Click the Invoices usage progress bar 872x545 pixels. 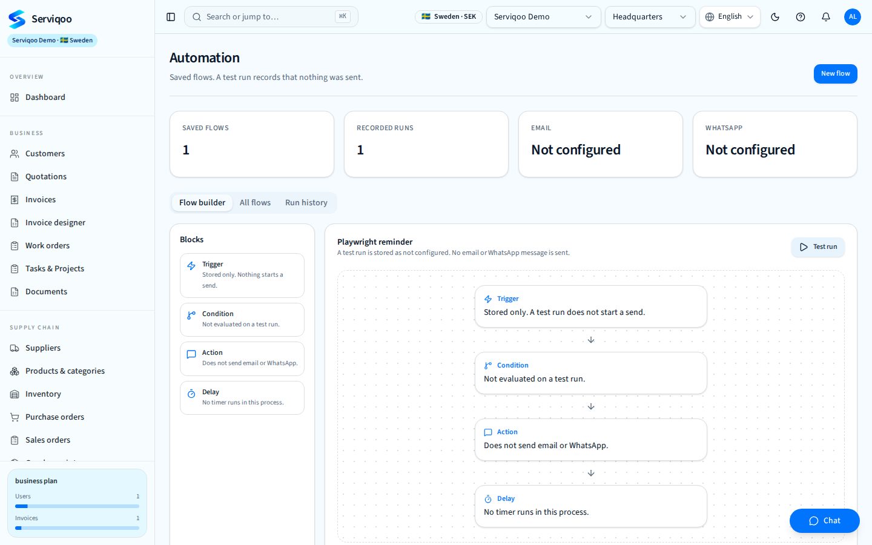tap(77, 528)
